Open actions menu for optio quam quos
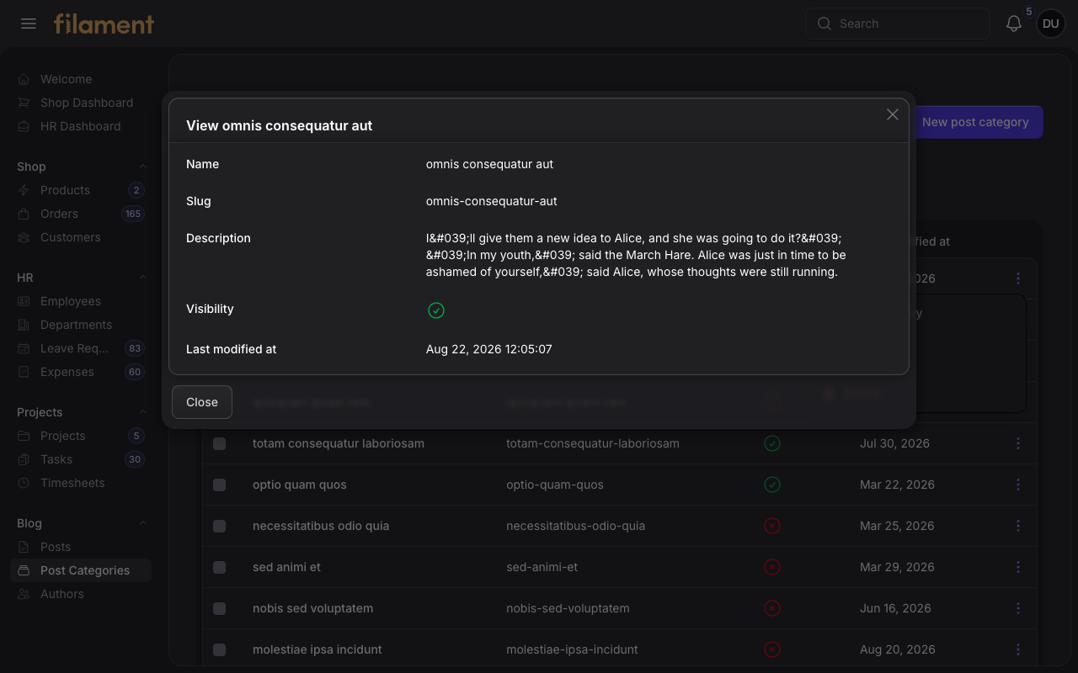Screen dimensions: 1078x673 (1018, 485)
